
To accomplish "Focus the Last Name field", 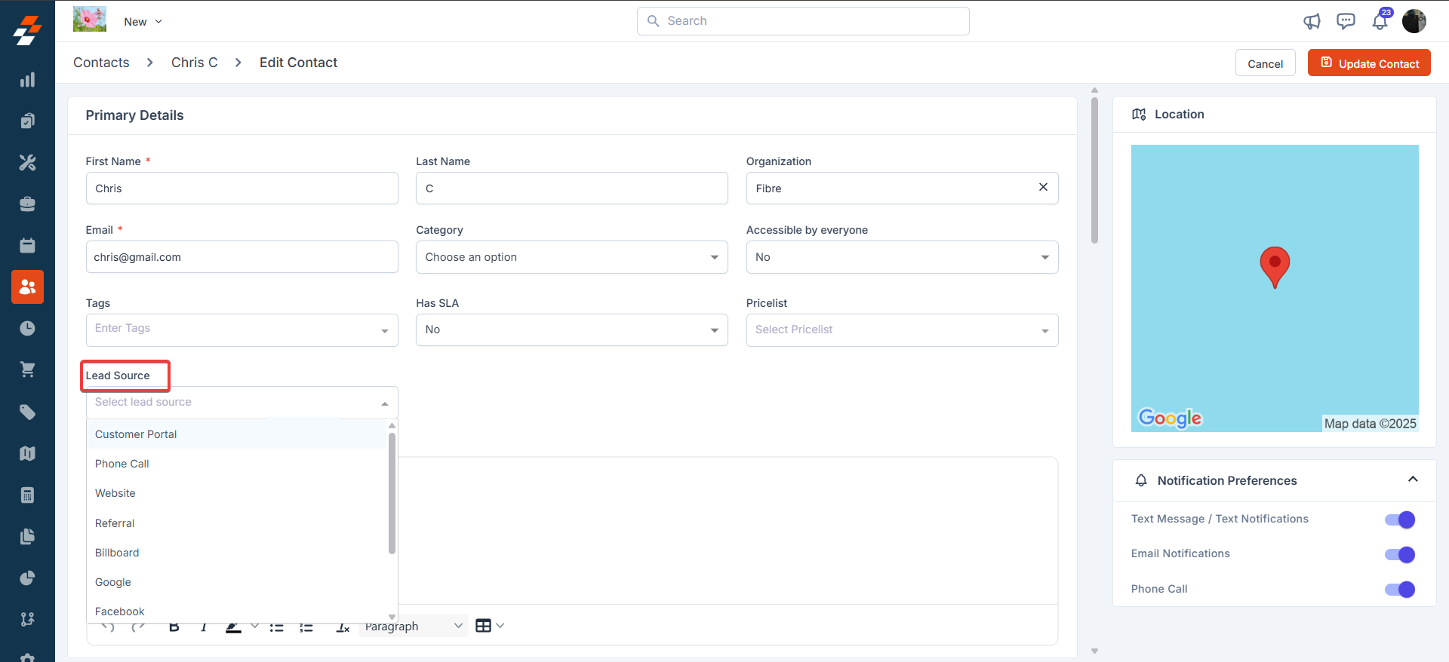I will point(571,188).
